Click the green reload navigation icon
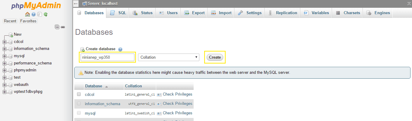The image size is (412, 121). point(46,14)
